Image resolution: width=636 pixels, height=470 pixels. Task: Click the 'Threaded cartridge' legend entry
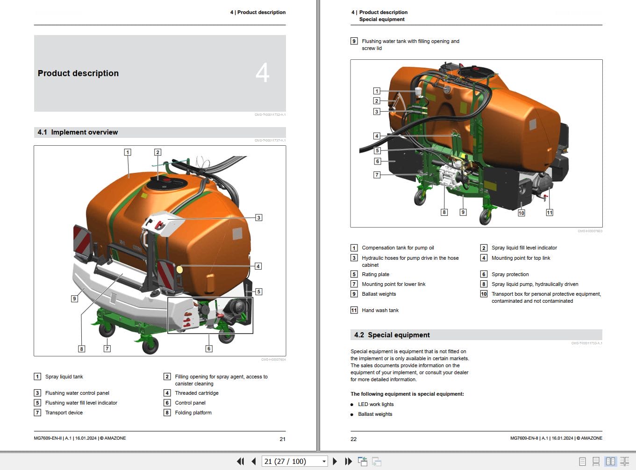[197, 393]
